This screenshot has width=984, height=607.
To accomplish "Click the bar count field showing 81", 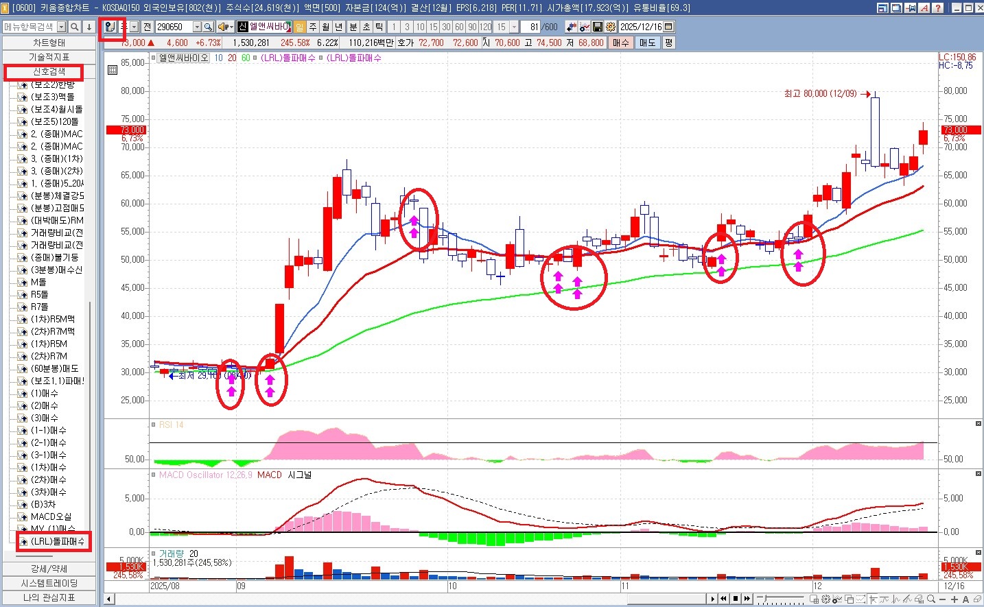I will point(530,27).
